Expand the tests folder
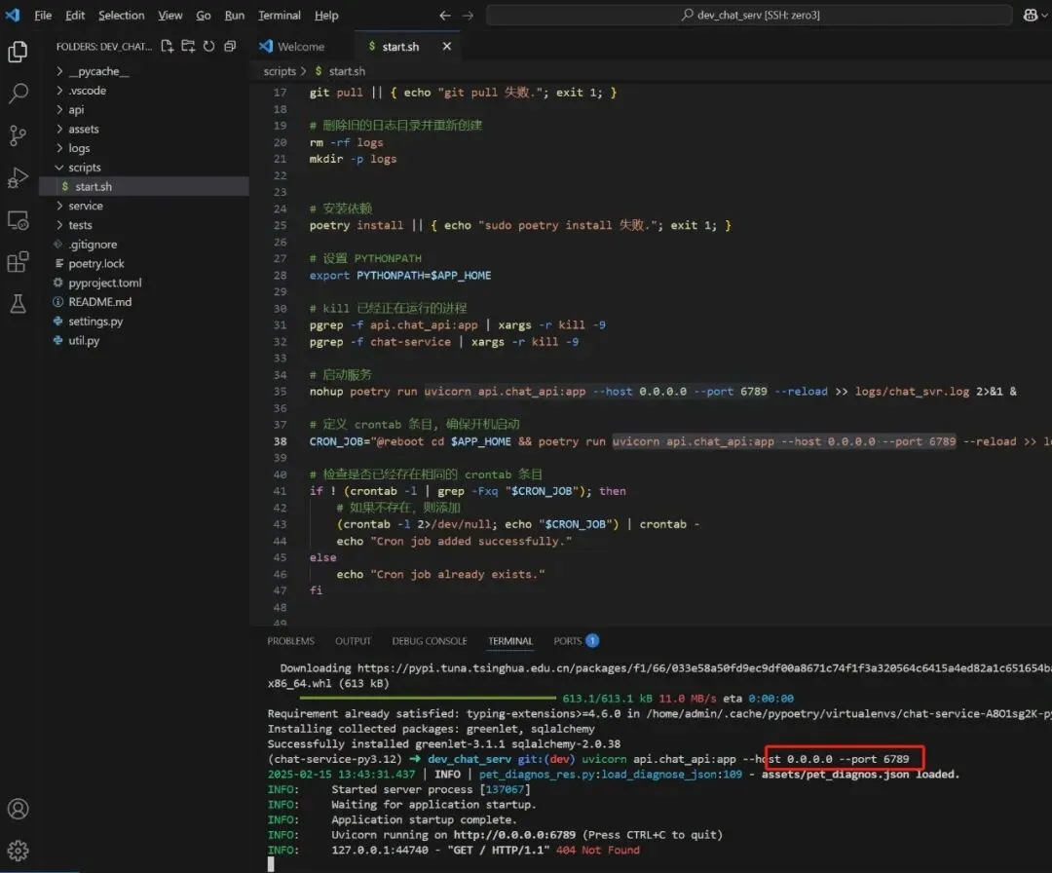This screenshot has width=1052, height=873. click(x=144, y=225)
